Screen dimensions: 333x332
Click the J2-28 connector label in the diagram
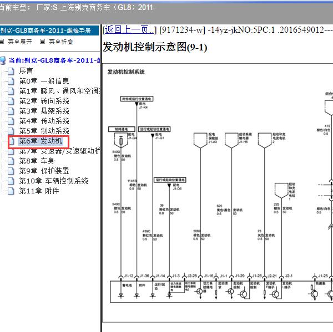tap(192, 276)
